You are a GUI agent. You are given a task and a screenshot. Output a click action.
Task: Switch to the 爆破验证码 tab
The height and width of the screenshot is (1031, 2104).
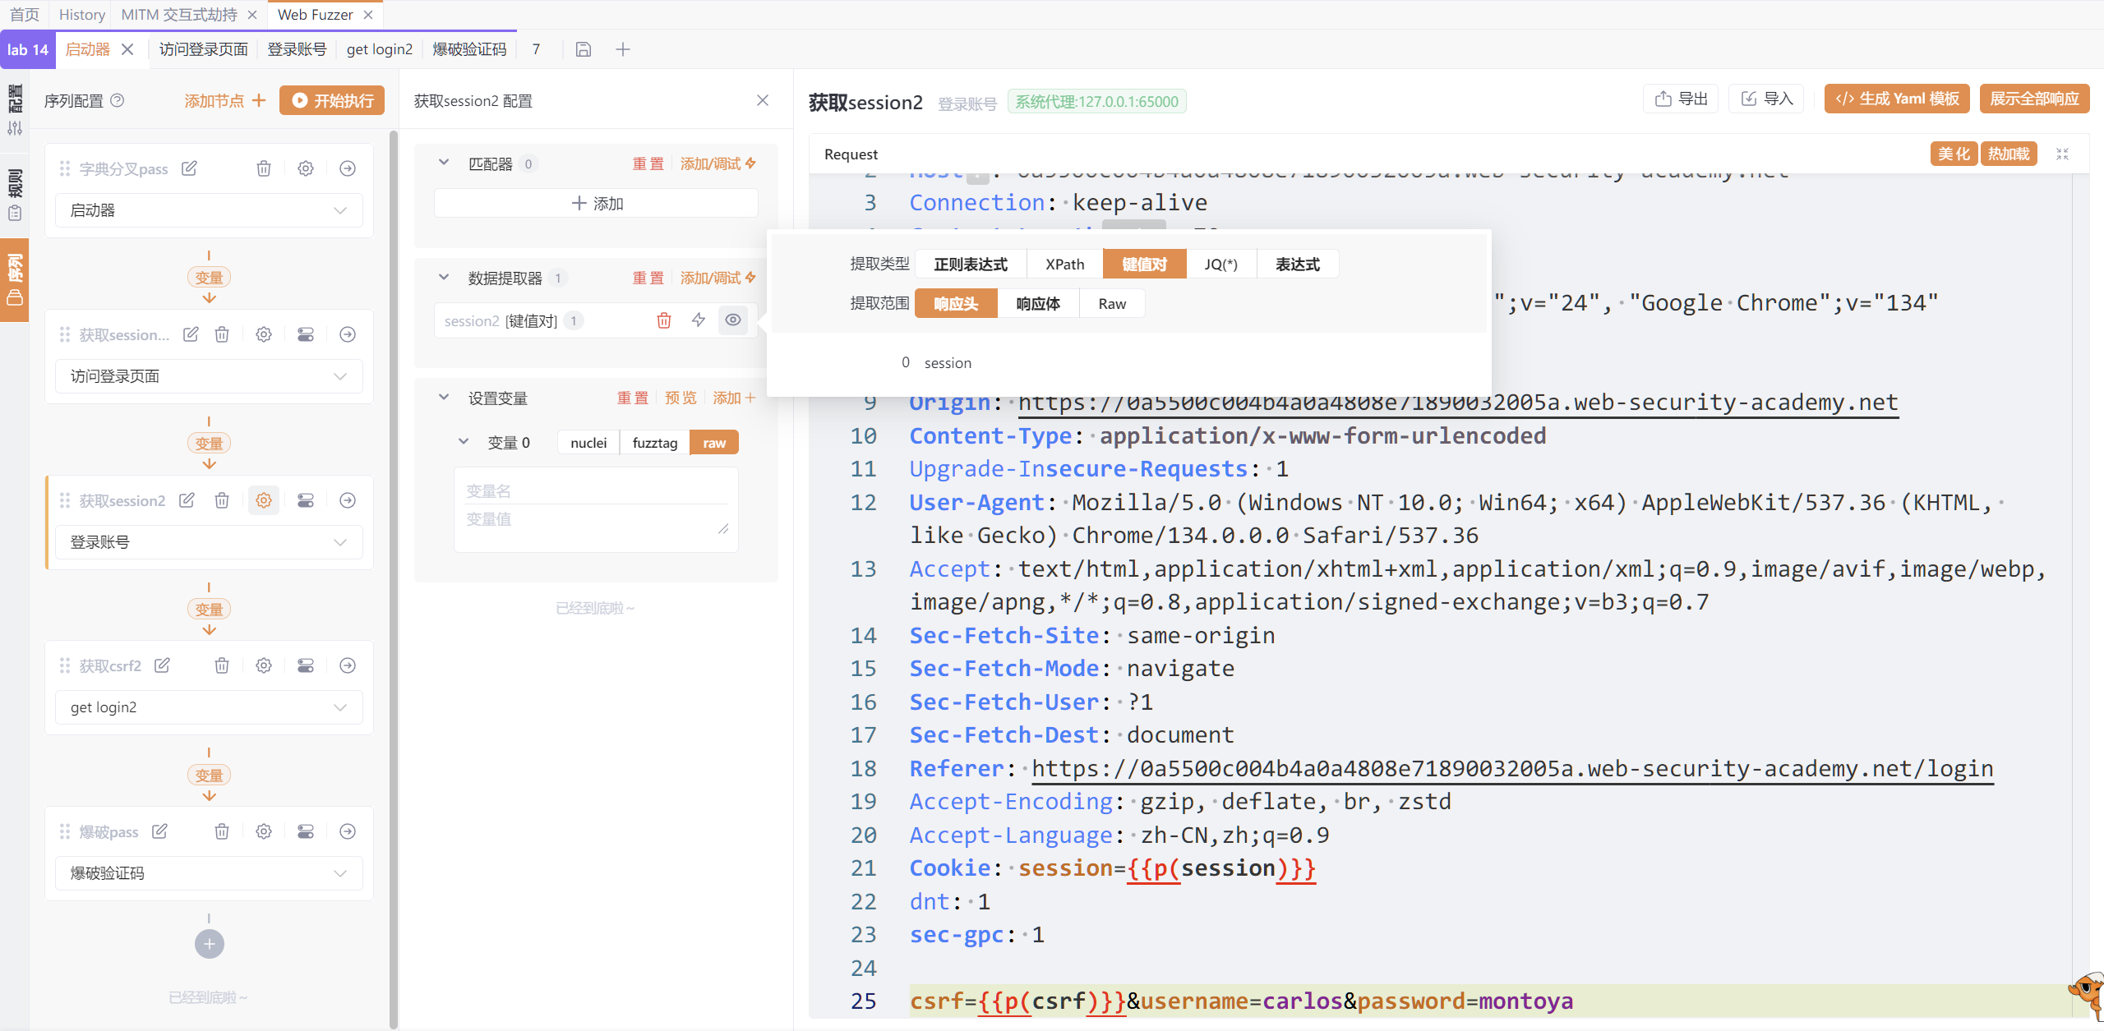[x=469, y=49]
